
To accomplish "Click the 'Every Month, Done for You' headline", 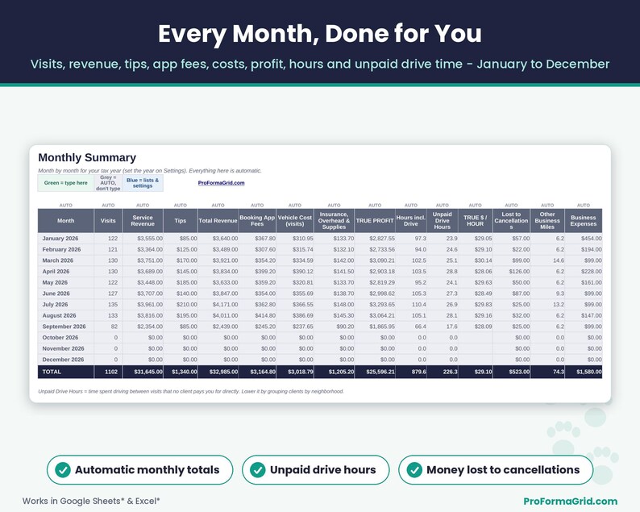I will point(320,34).
